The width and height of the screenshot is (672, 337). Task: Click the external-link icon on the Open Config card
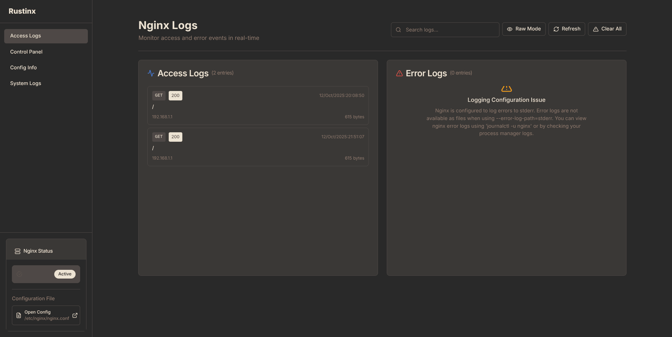click(x=75, y=315)
